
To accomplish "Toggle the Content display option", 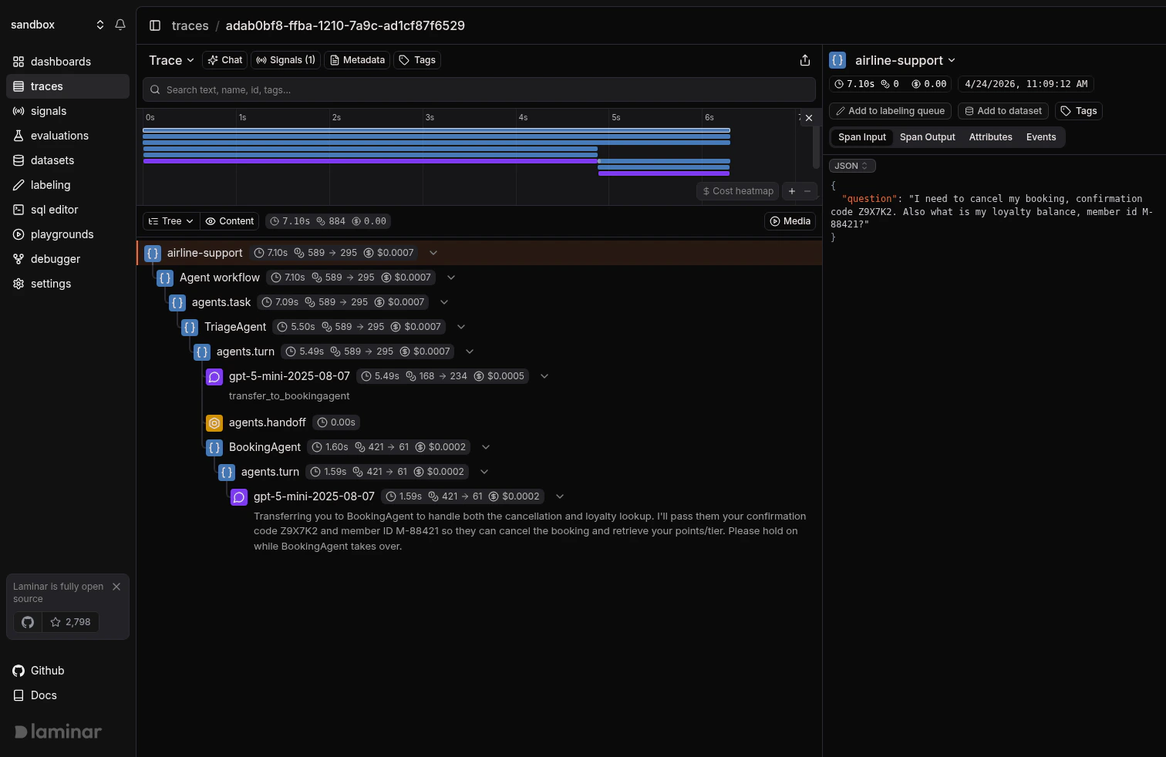I will pyautogui.click(x=229, y=221).
